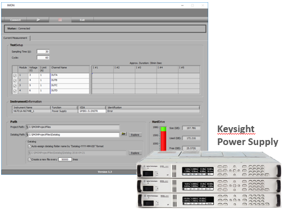Minimize the IMON window

tap(182, 6)
